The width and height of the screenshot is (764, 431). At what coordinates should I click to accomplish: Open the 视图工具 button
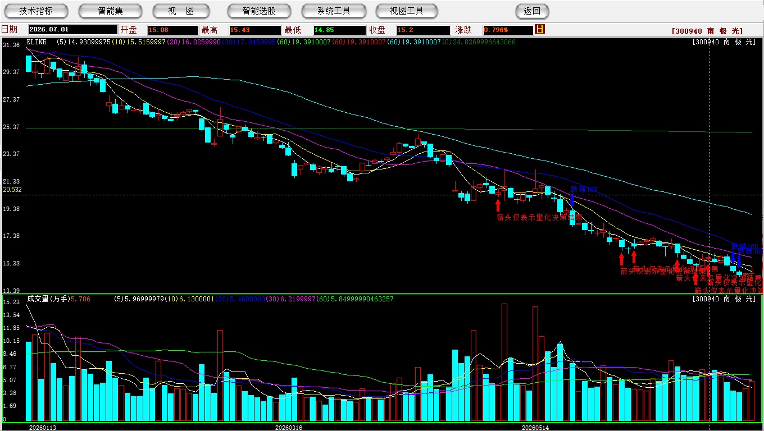(407, 11)
